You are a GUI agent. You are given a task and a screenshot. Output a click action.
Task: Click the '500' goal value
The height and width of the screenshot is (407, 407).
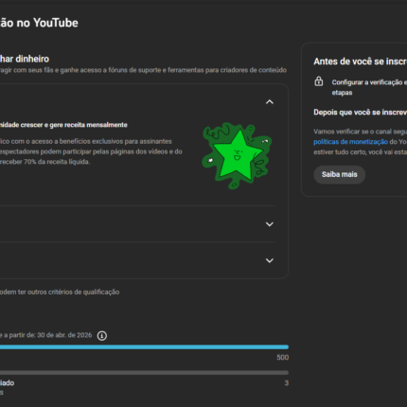283,358
